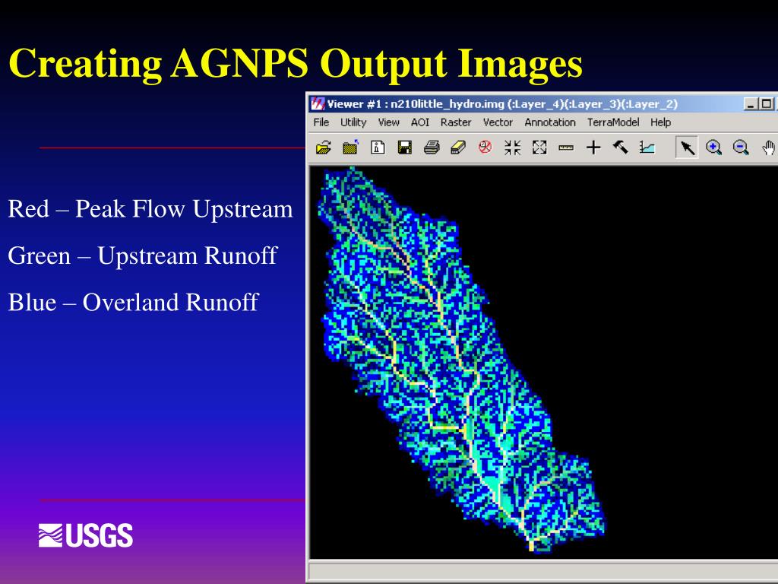Click the close top layer icon
Screen dimensions: 778x584
click(x=350, y=148)
